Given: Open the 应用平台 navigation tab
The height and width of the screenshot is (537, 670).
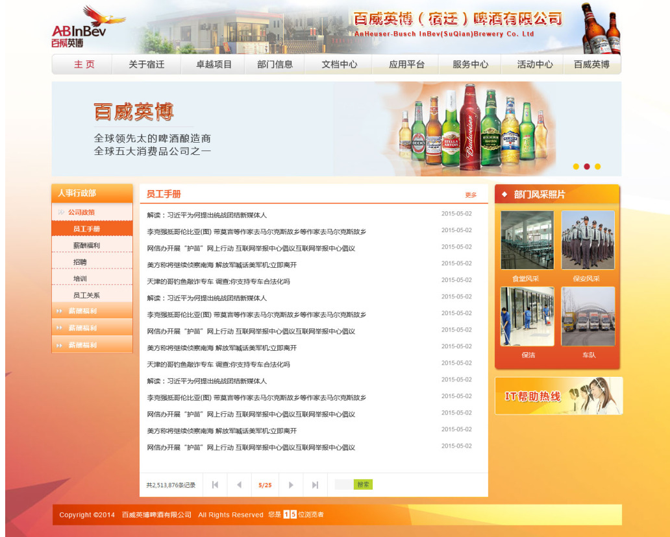Looking at the screenshot, I should (x=406, y=64).
